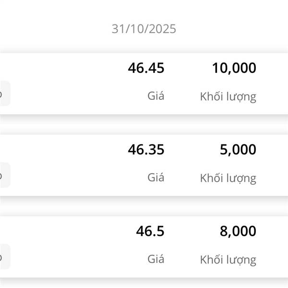Image resolution: width=288 pixels, height=288 pixels.
Task: Click the gap between 46.45 and 46.35 cards
Action: [x=144, y=124]
